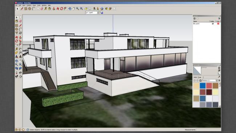236x133 pixels.
Task: Activate Zoom Window tool in left palette
Action: (20, 65)
